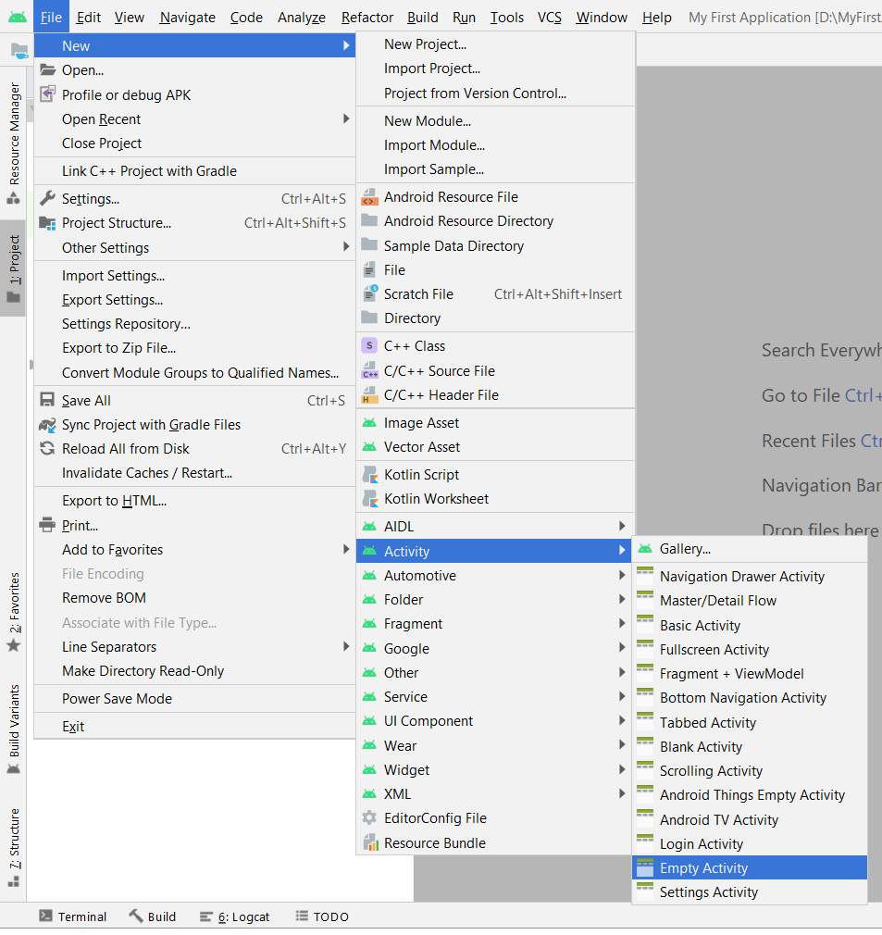This screenshot has height=935, width=882.
Task: Click the C/C++ Source File icon
Action: pos(369,370)
